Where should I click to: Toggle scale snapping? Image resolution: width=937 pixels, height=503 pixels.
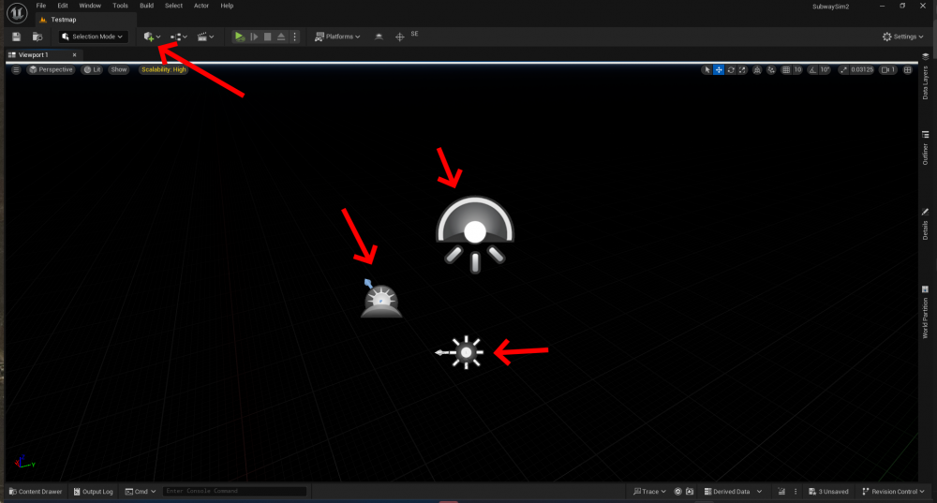click(843, 69)
